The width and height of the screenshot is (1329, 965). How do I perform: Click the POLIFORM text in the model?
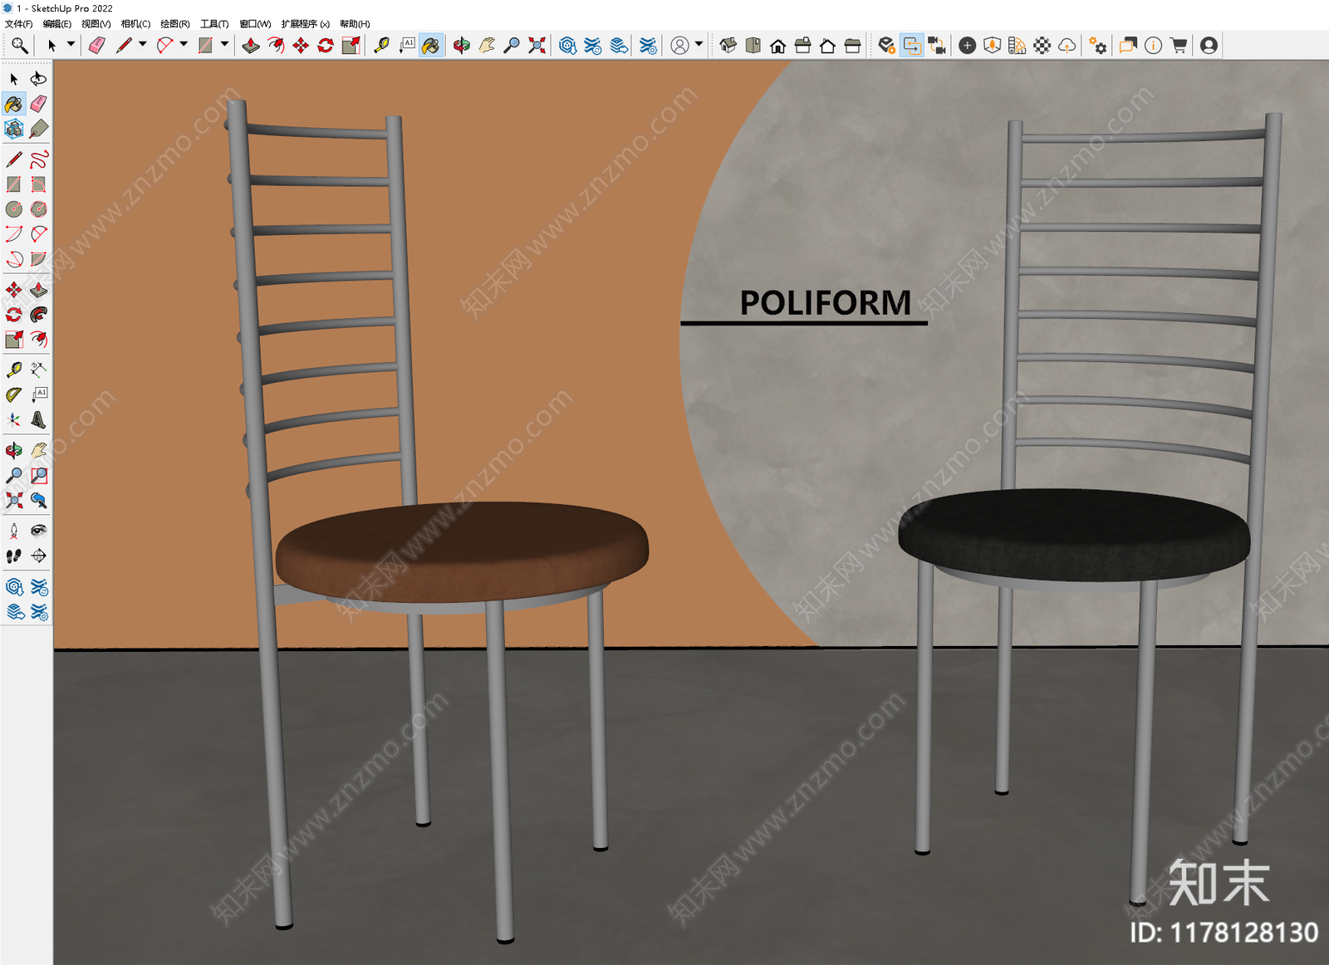coord(825,303)
